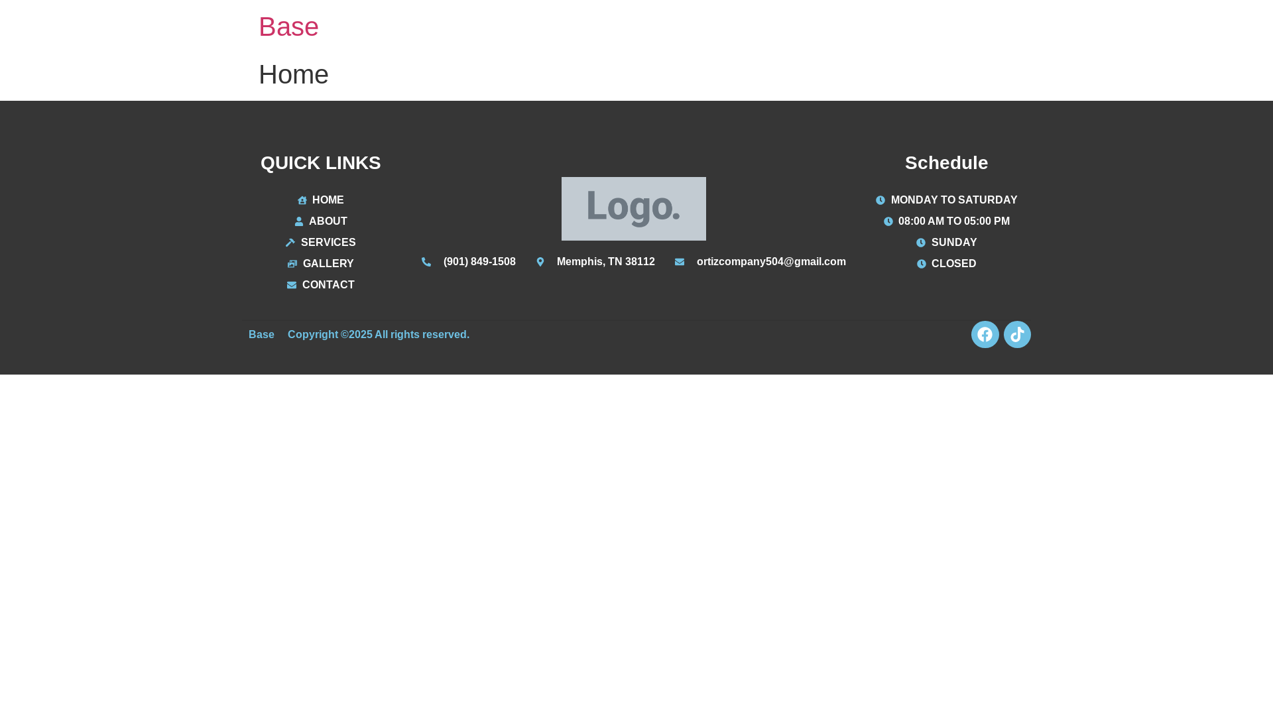Click the envelope icon beside the email address
This screenshot has width=1273, height=716.
tap(680, 262)
